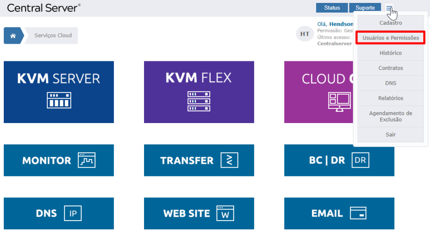Choose Contratos in the dropdown menu

point(391,68)
